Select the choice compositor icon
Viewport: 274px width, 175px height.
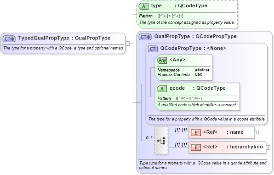point(161,141)
